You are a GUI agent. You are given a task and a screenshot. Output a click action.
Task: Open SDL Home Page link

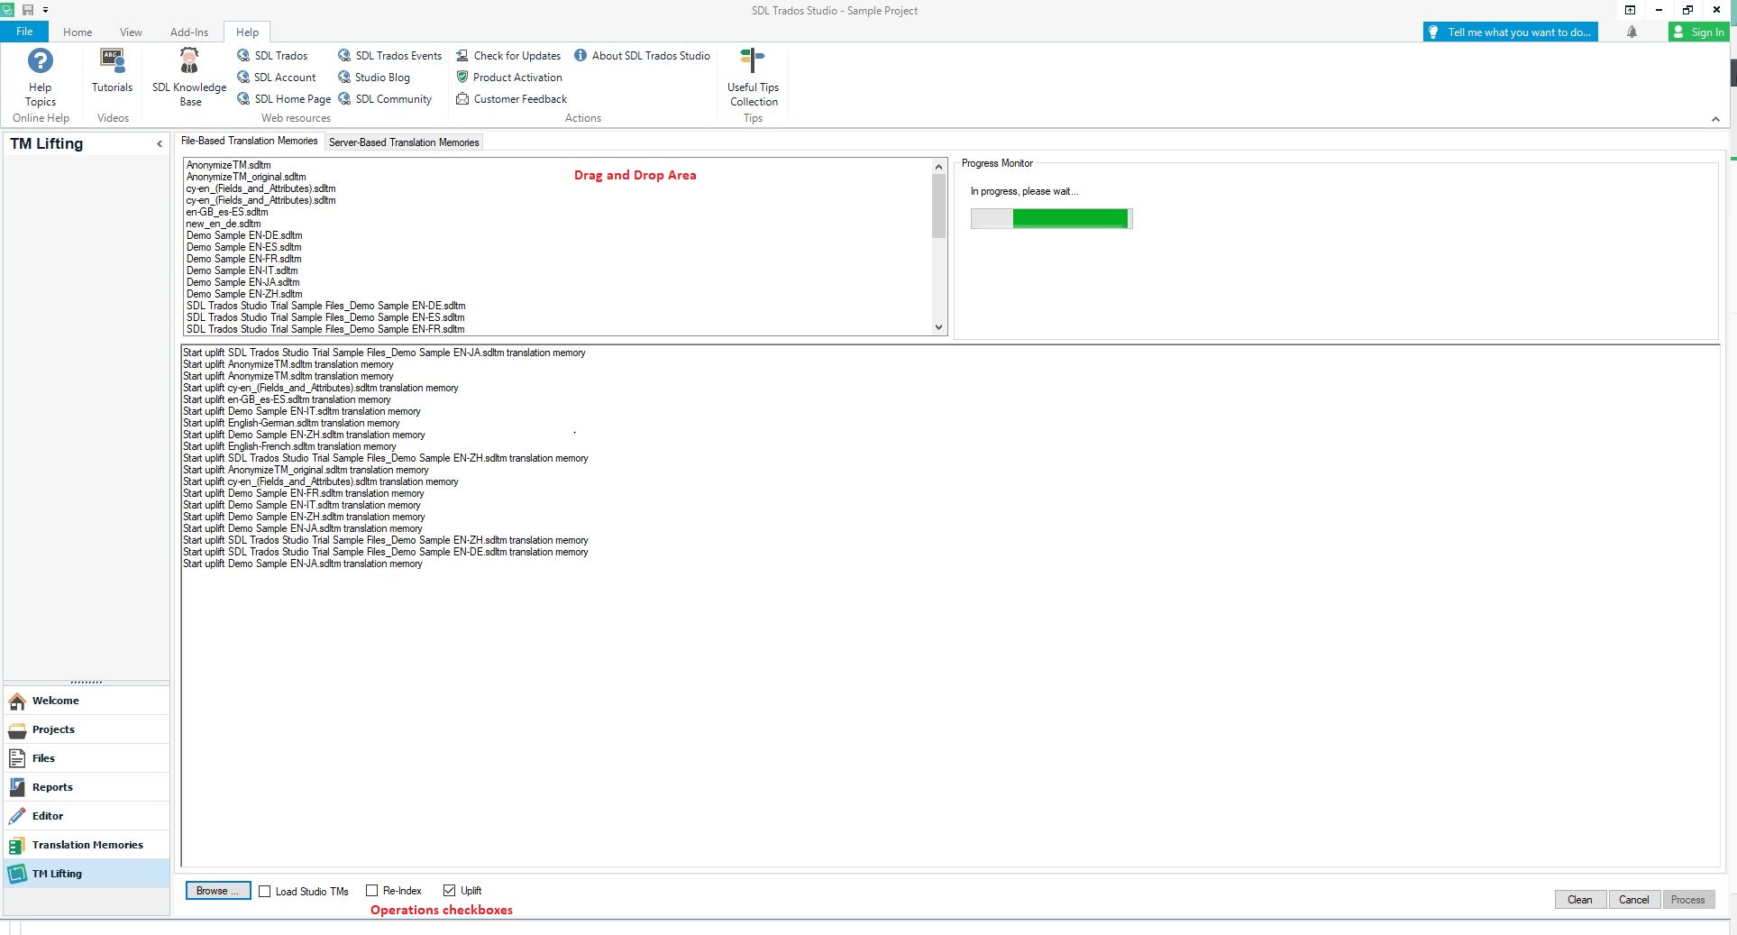click(284, 99)
